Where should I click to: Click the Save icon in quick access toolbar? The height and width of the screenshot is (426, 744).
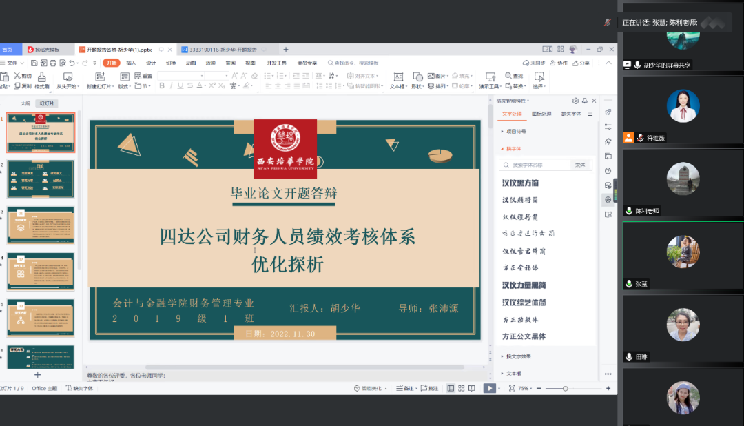pyautogui.click(x=34, y=63)
